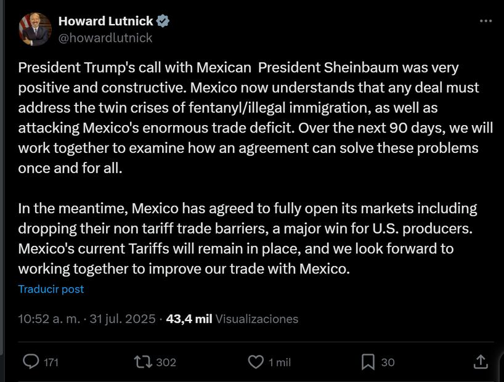Viewport: 504px width, 382px height.
Task: Click the blue verified badge
Action: (x=163, y=21)
